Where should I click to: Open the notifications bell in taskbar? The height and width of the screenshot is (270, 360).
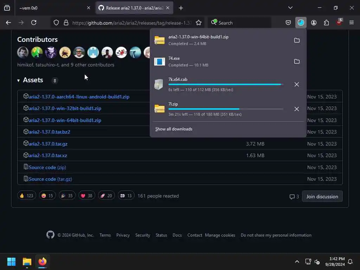coord(351,262)
